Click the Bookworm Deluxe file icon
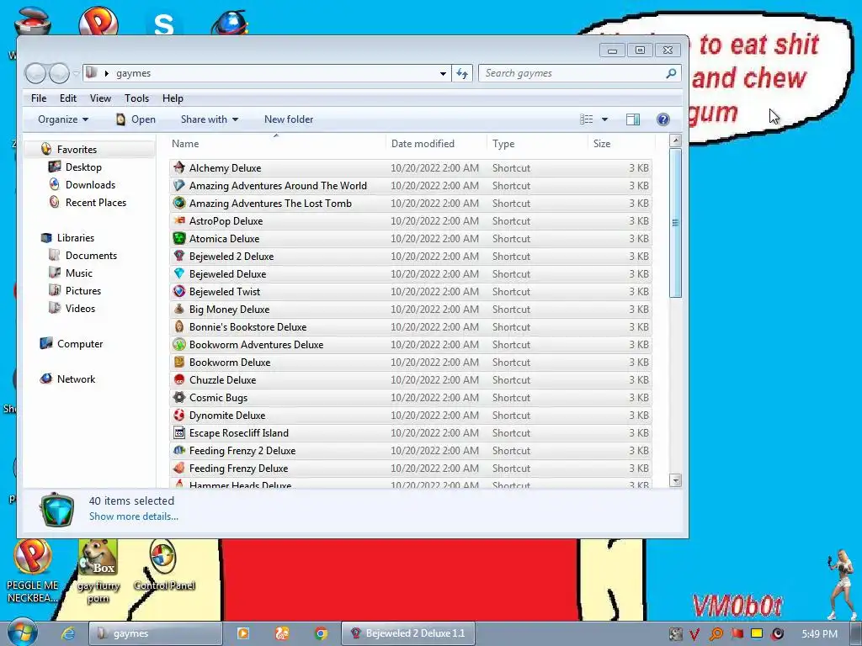This screenshot has width=862, height=646. (179, 362)
